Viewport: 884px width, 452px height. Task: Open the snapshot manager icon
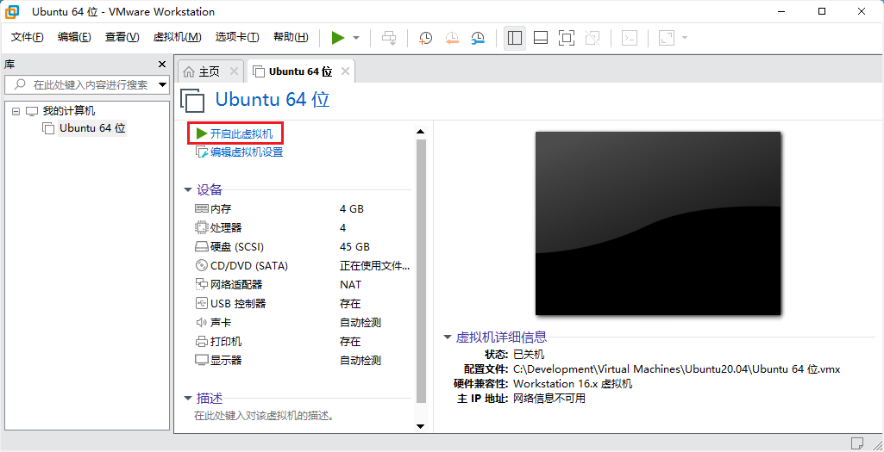(478, 38)
